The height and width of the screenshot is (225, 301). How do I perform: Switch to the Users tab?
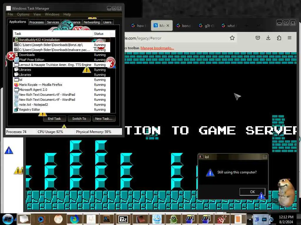click(107, 22)
